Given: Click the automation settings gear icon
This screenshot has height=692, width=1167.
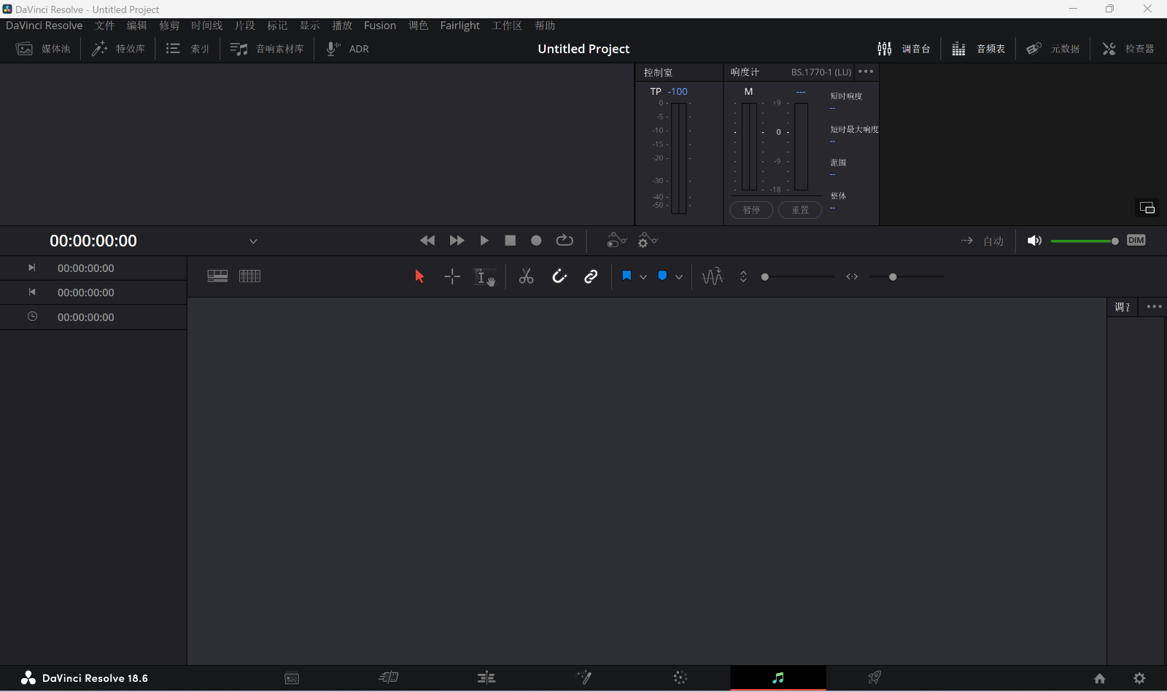Looking at the screenshot, I should tap(647, 240).
